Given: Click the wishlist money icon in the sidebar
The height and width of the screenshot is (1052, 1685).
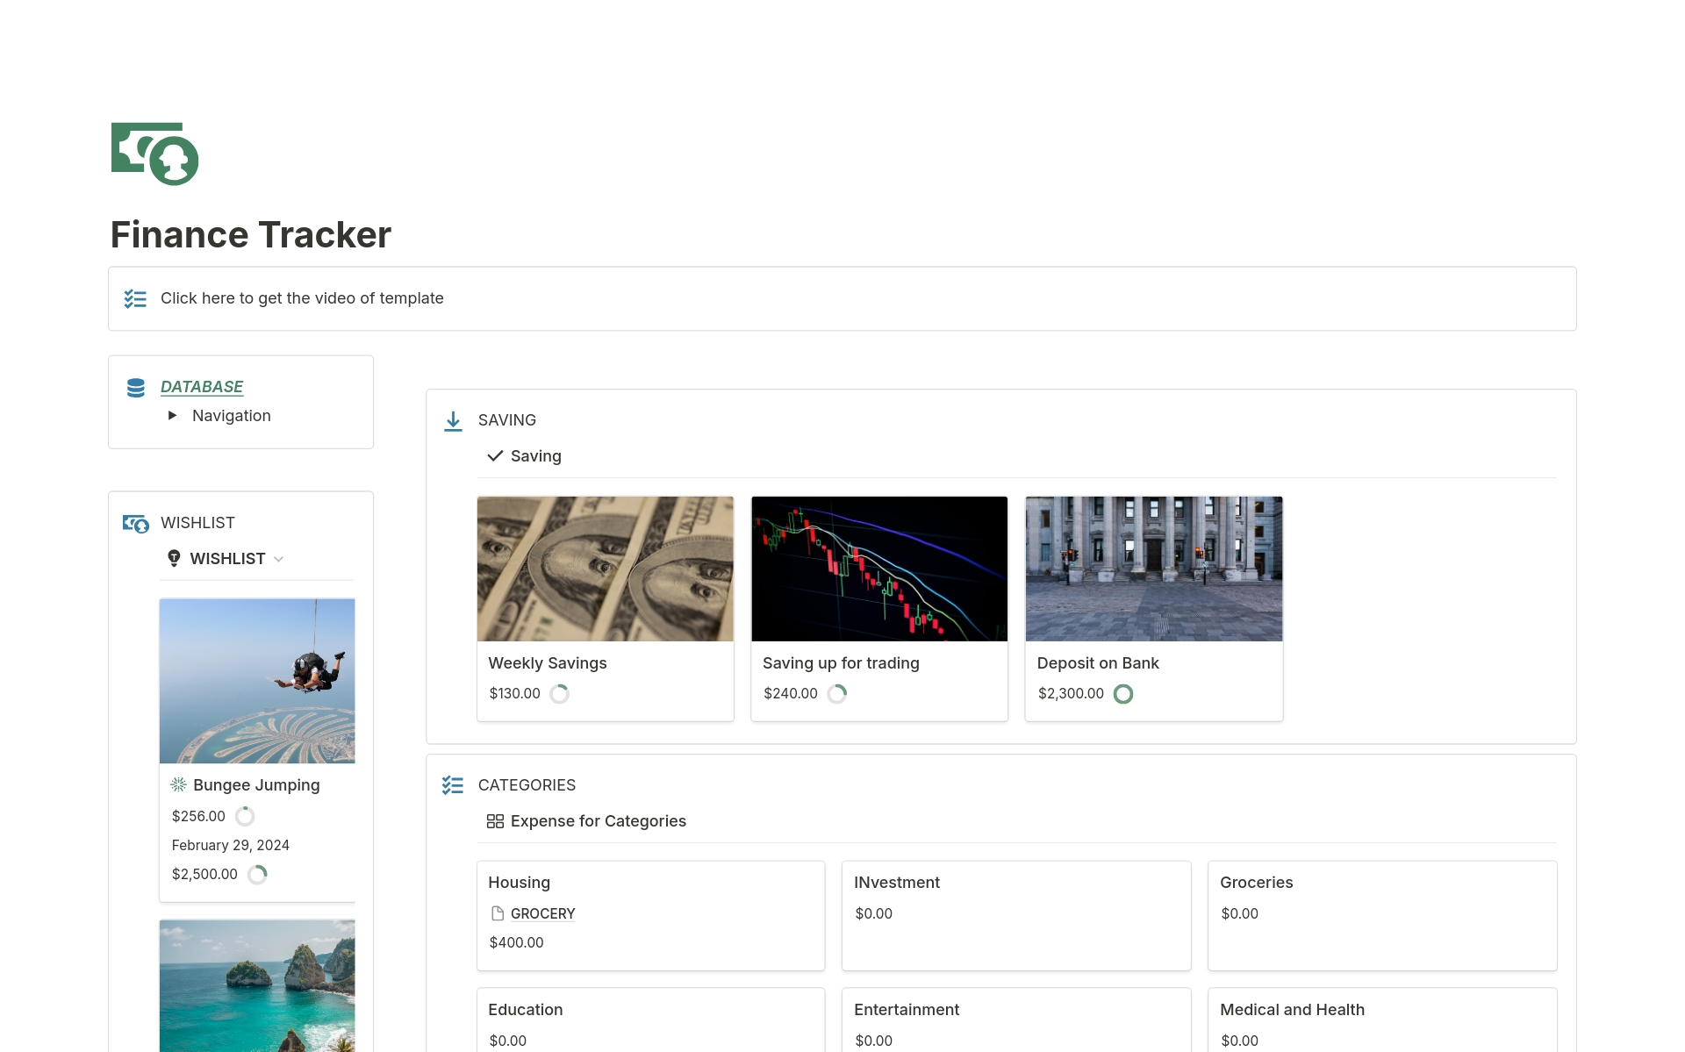Looking at the screenshot, I should tap(136, 524).
